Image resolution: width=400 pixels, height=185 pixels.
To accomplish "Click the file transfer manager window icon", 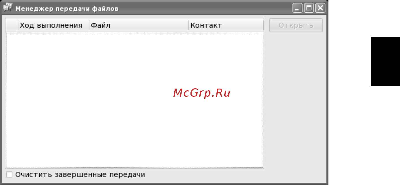I will 8,8.
